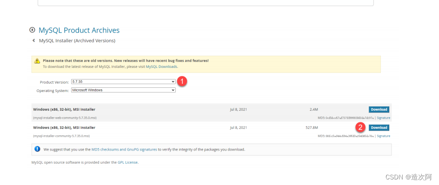Image resolution: width=439 pixels, height=185 pixels.
Task: Open Signature link for web-community installer
Action: click(383, 118)
